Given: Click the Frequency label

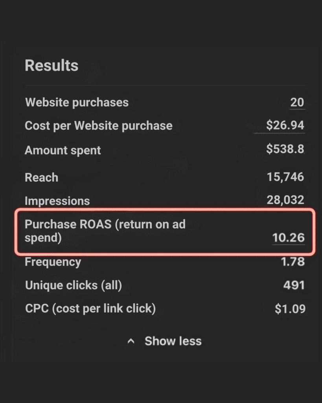Looking at the screenshot, I should [x=53, y=262].
